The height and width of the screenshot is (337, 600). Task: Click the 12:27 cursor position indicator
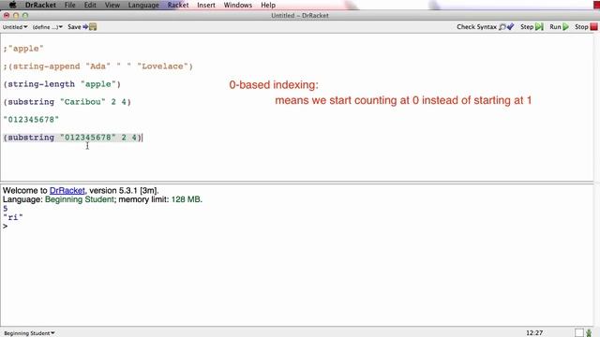534,333
